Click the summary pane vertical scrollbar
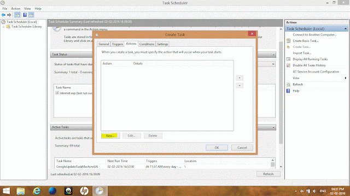This screenshot has height=196, width=350. pos(281,98)
